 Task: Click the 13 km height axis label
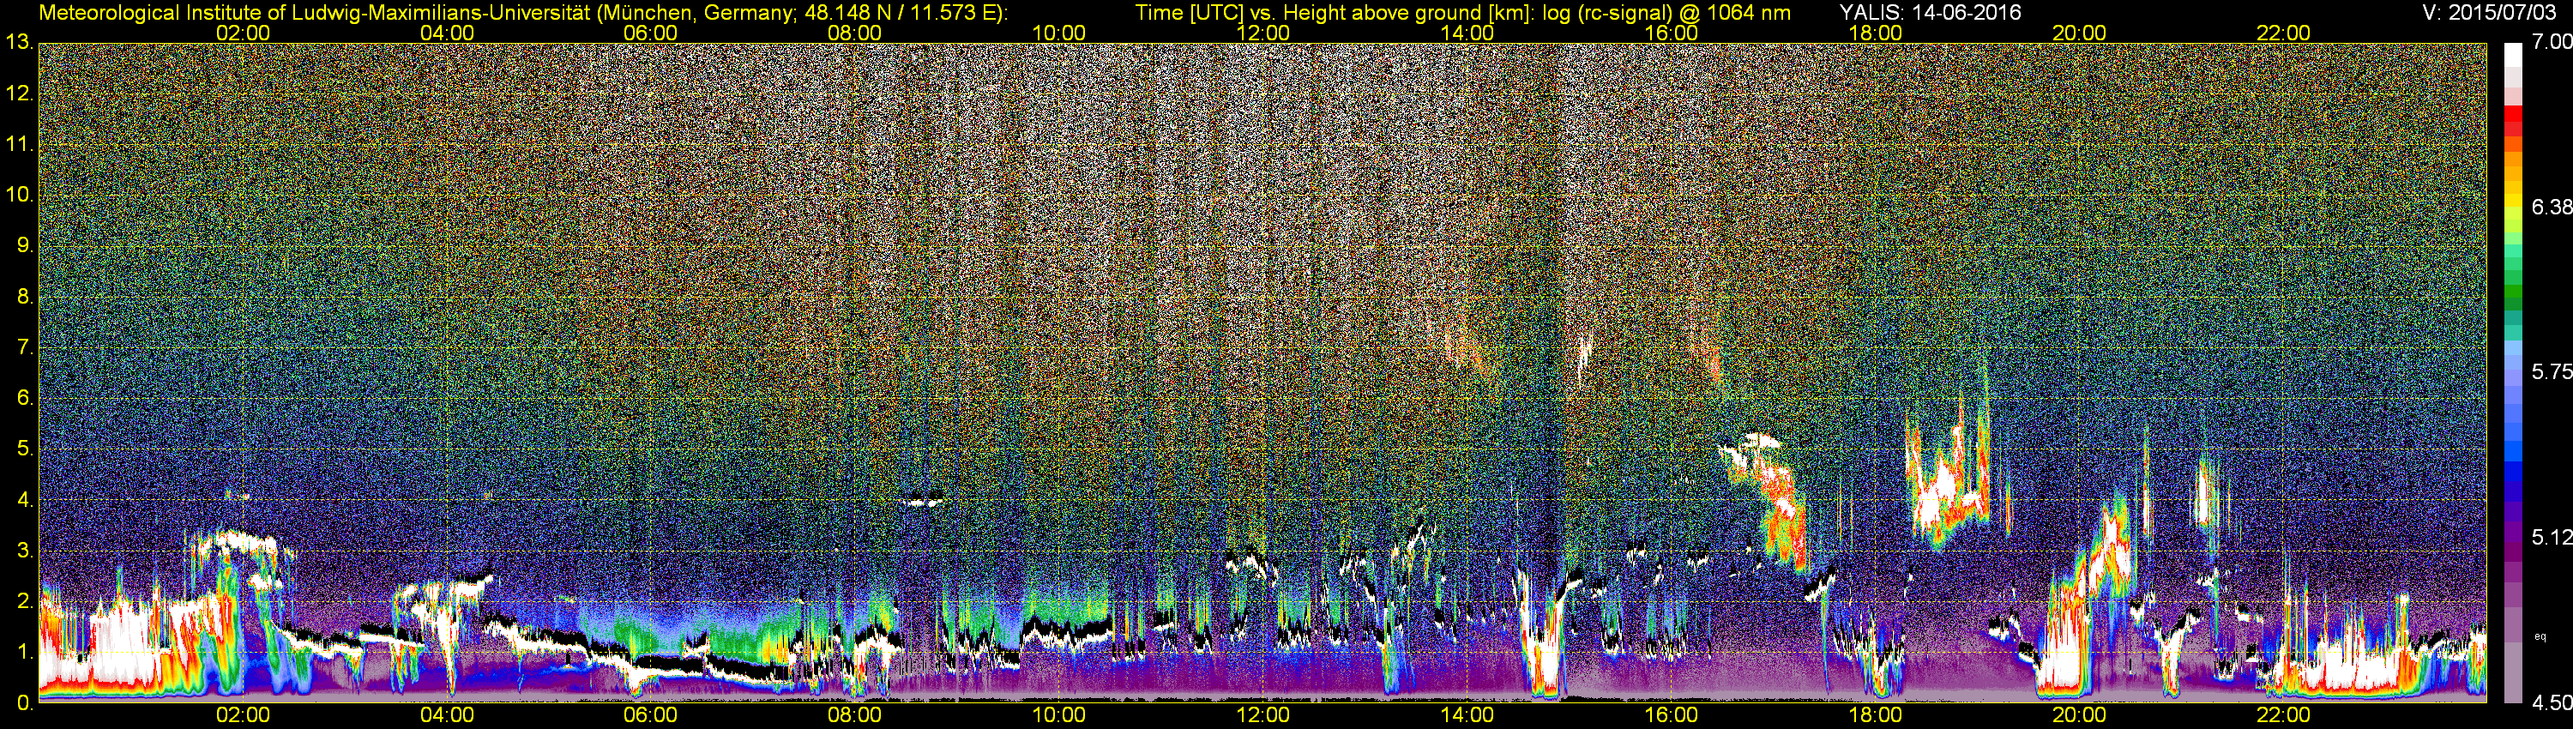tap(19, 43)
